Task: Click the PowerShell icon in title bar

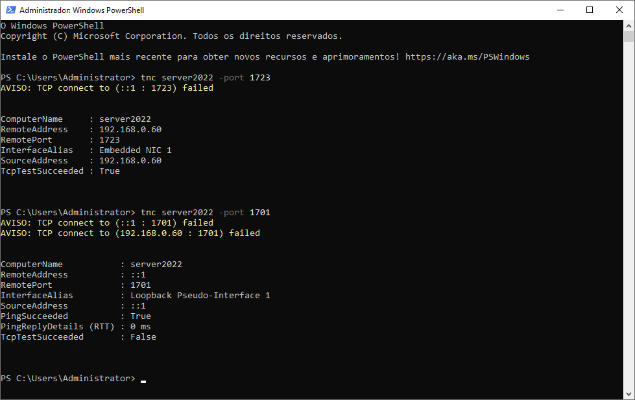Action: click(10, 10)
